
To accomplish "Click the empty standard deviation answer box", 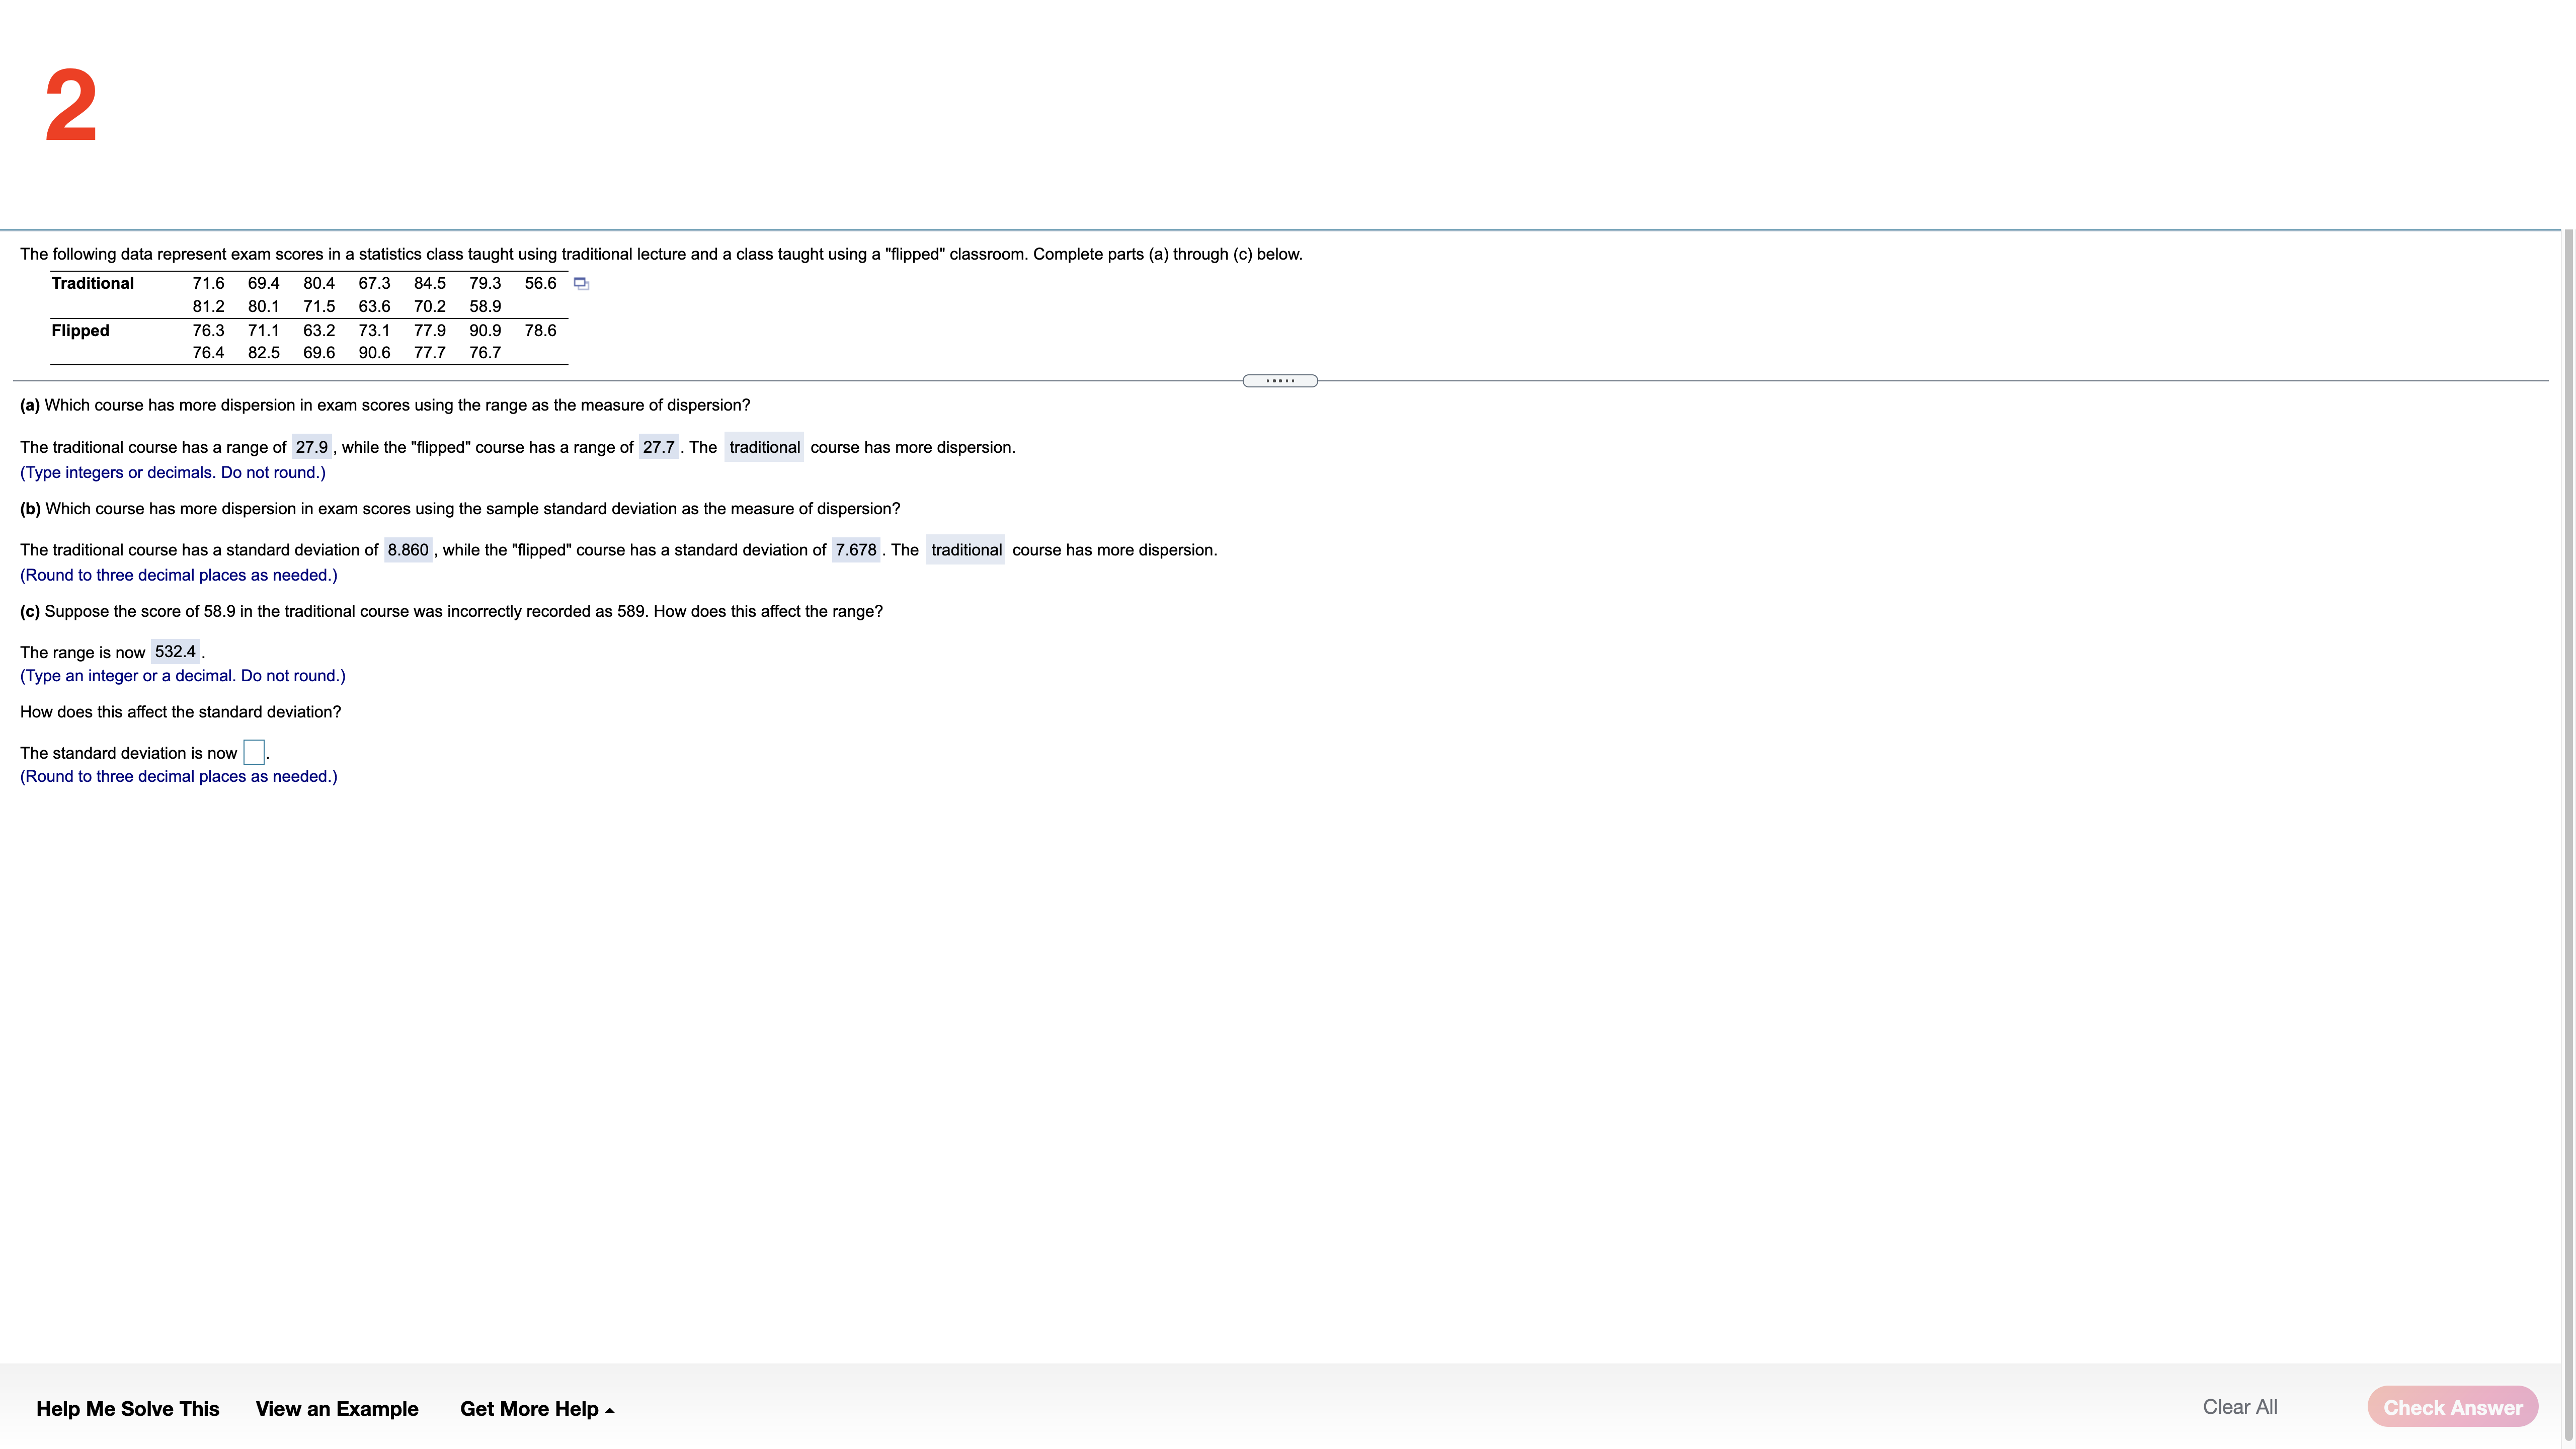I will (254, 752).
